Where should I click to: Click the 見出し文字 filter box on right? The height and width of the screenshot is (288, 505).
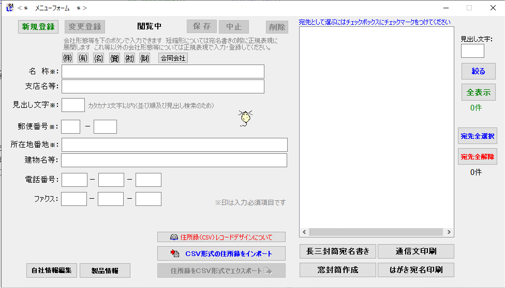[x=472, y=51]
